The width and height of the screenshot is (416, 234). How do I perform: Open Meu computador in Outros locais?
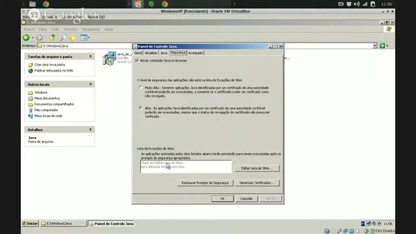coord(46,110)
